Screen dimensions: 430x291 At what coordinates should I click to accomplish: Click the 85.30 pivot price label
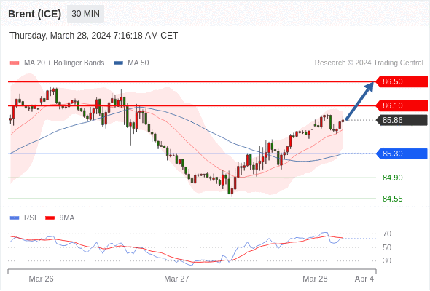click(402, 154)
